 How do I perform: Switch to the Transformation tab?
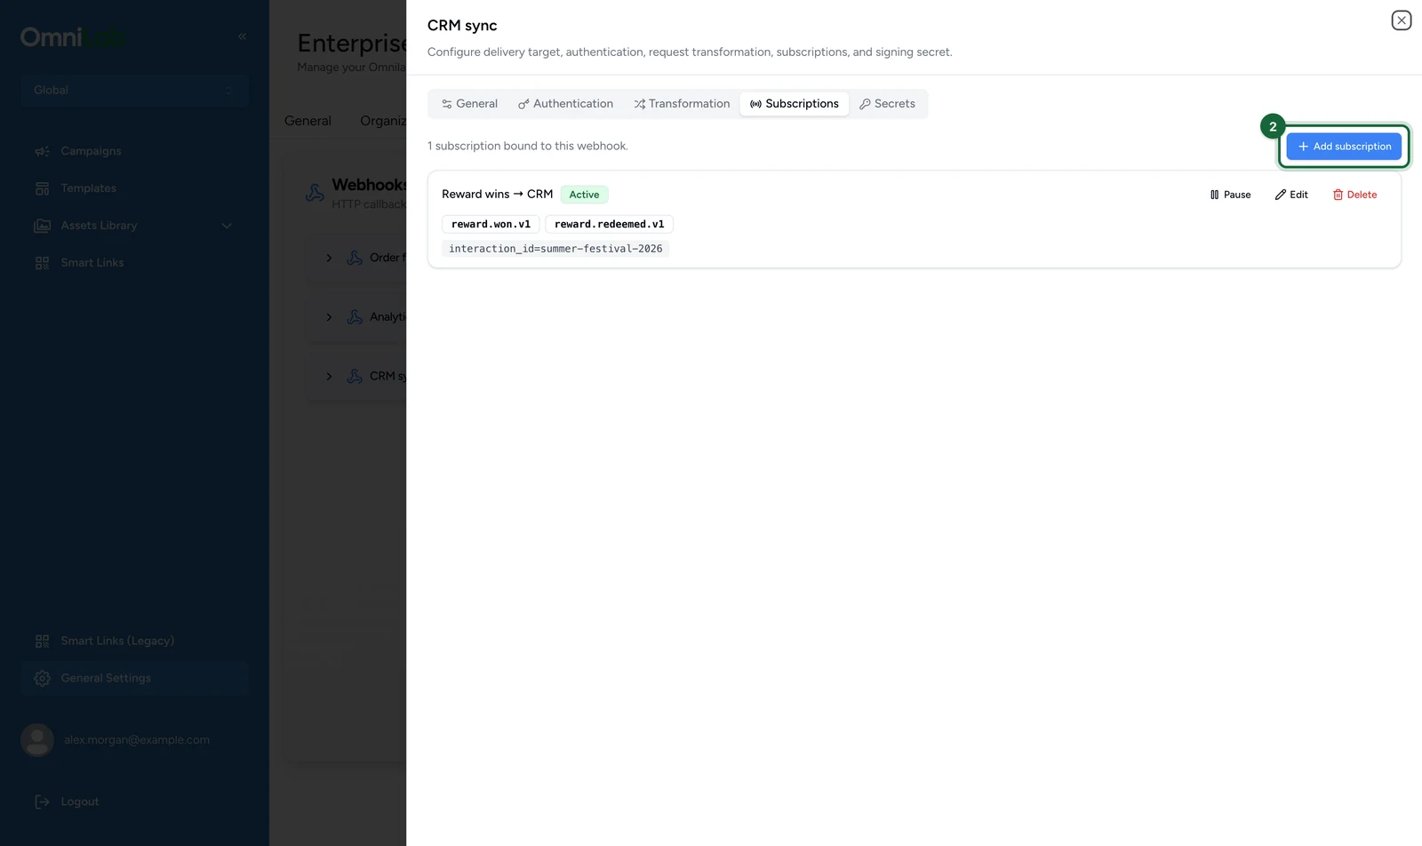[x=682, y=104]
